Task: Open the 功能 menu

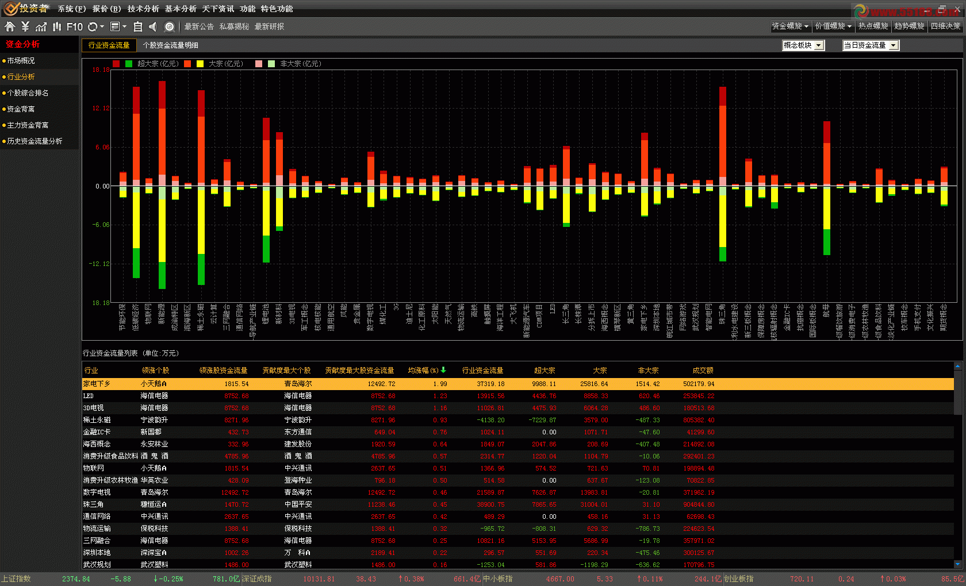Action: pos(248,9)
